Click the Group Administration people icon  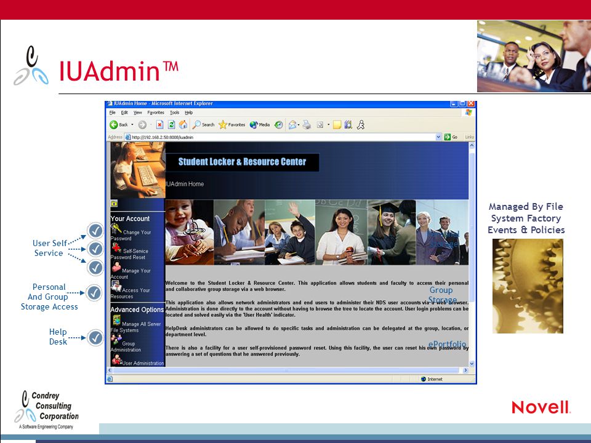click(116, 340)
